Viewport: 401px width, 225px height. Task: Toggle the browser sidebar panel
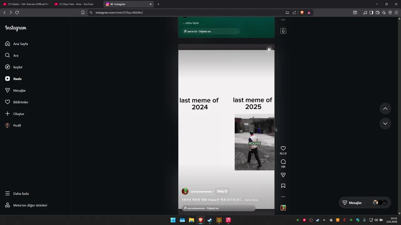coord(371,12)
